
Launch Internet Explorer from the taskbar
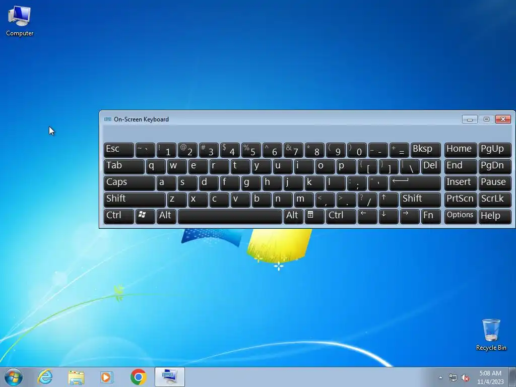coord(45,377)
